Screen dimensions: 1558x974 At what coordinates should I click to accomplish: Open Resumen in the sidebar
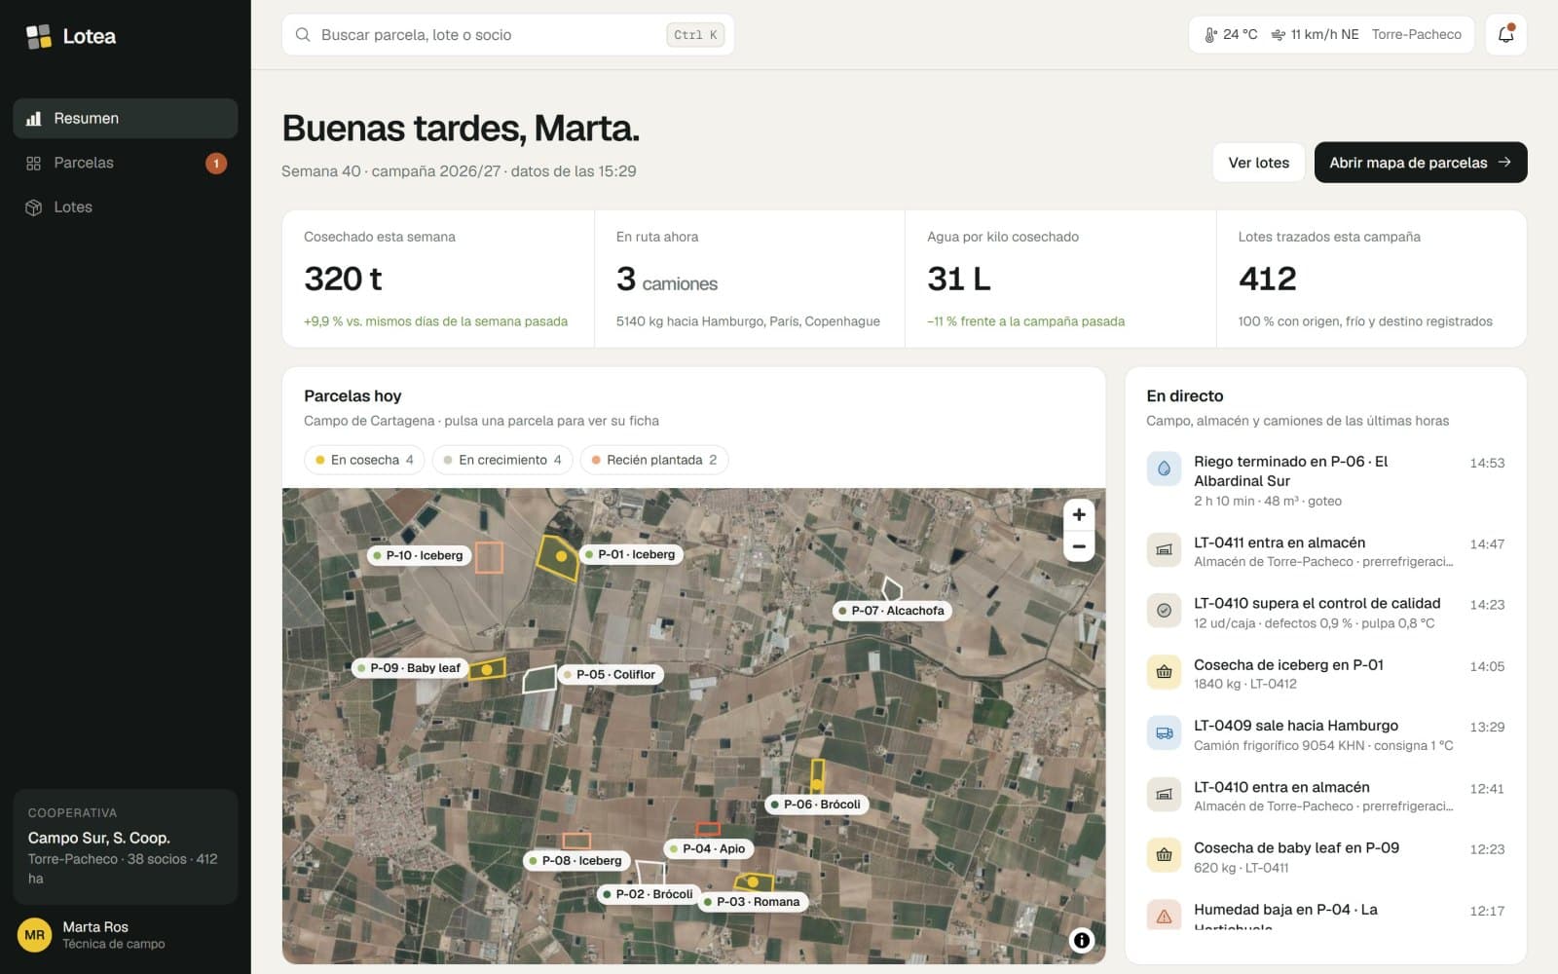pos(126,118)
